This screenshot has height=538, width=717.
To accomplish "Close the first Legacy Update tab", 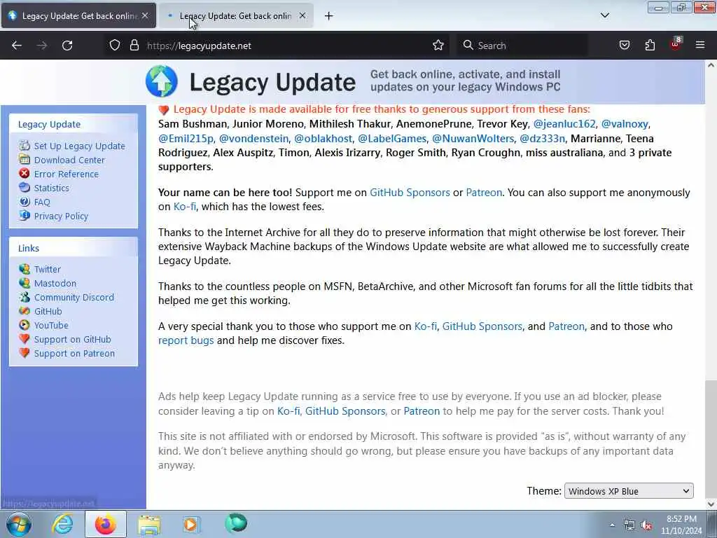I will (x=145, y=15).
